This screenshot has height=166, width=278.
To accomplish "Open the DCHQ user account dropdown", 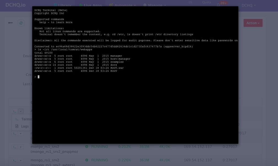I will (x=247, y=5).
